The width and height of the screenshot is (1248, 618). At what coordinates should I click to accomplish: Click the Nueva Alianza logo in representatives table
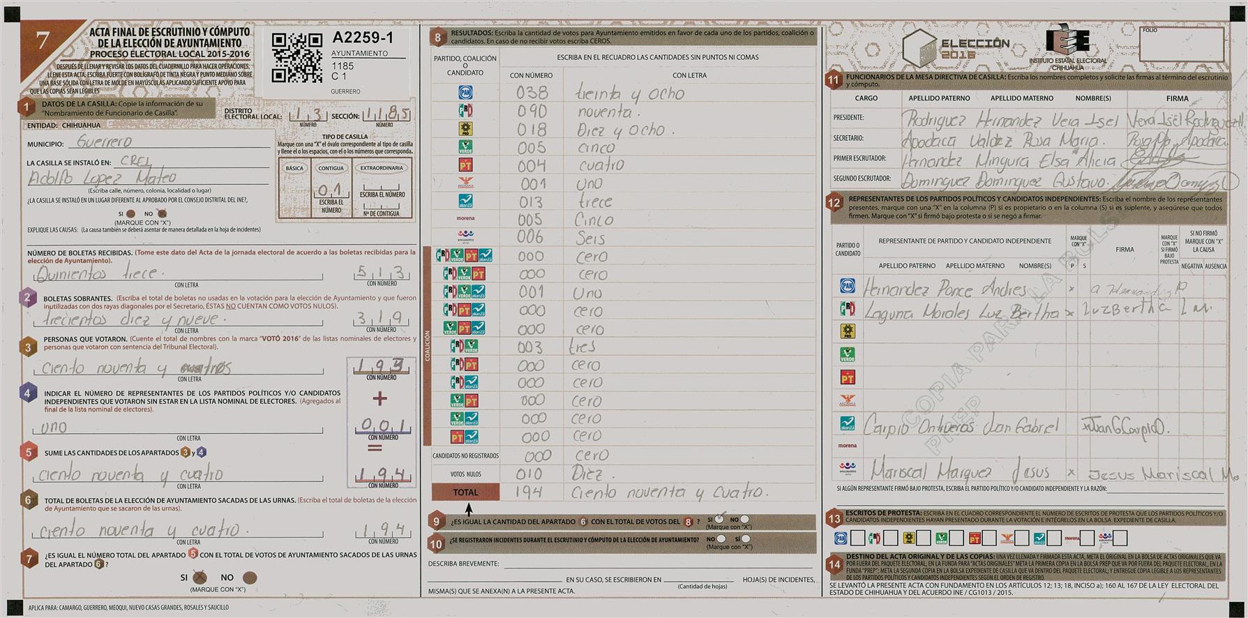point(847,423)
